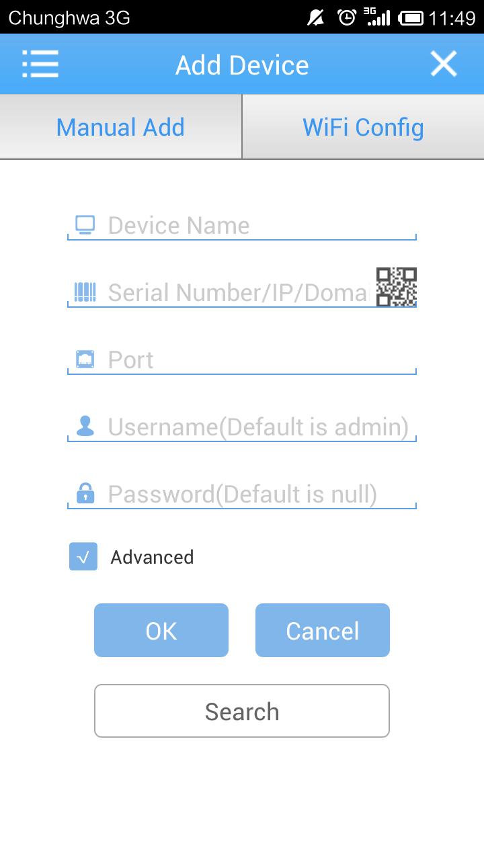Screen dimensions: 484x860
Task: Focus the Password input field
Action: tap(242, 494)
